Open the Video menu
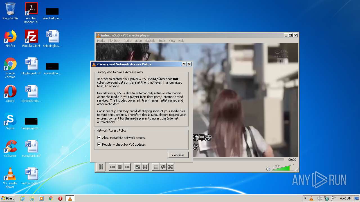 (138, 41)
